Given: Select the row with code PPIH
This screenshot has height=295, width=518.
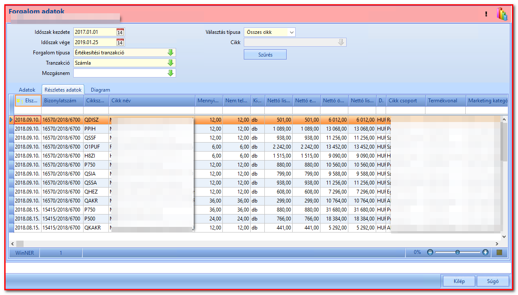Looking at the screenshot, I should [x=255, y=129].
